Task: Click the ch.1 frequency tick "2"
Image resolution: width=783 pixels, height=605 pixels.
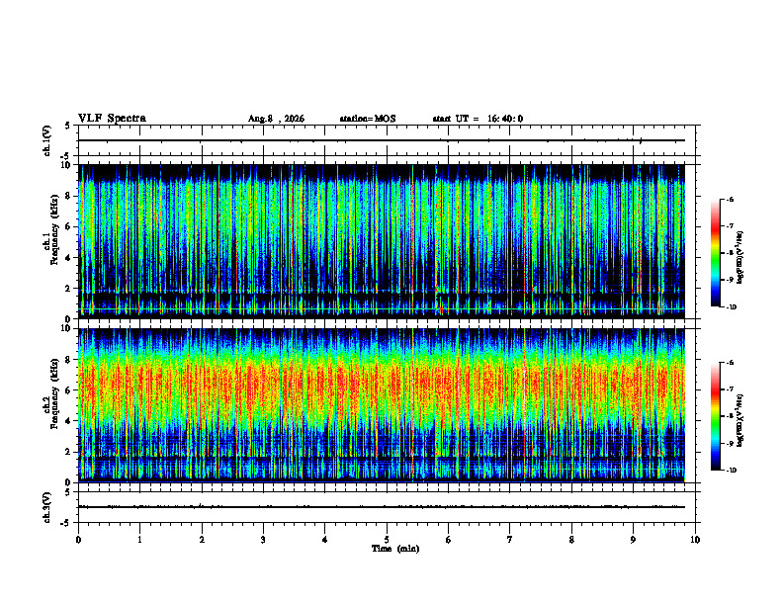Action: tap(67, 289)
